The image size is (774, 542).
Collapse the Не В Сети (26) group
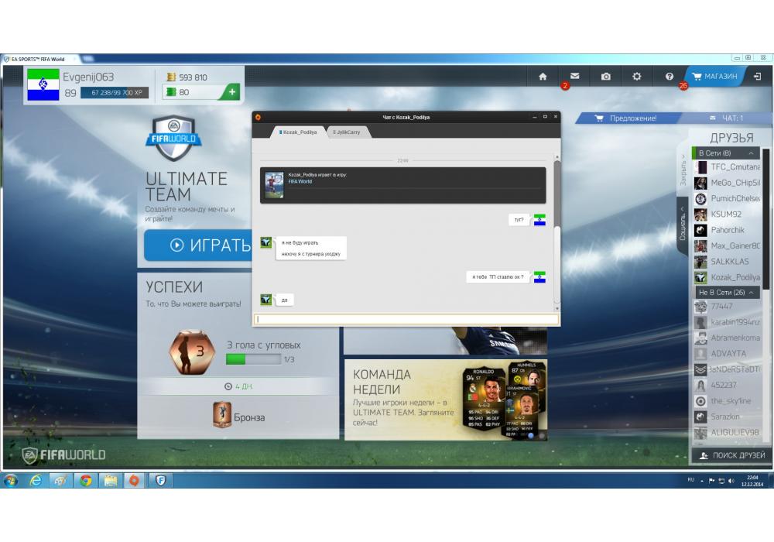pyautogui.click(x=726, y=293)
